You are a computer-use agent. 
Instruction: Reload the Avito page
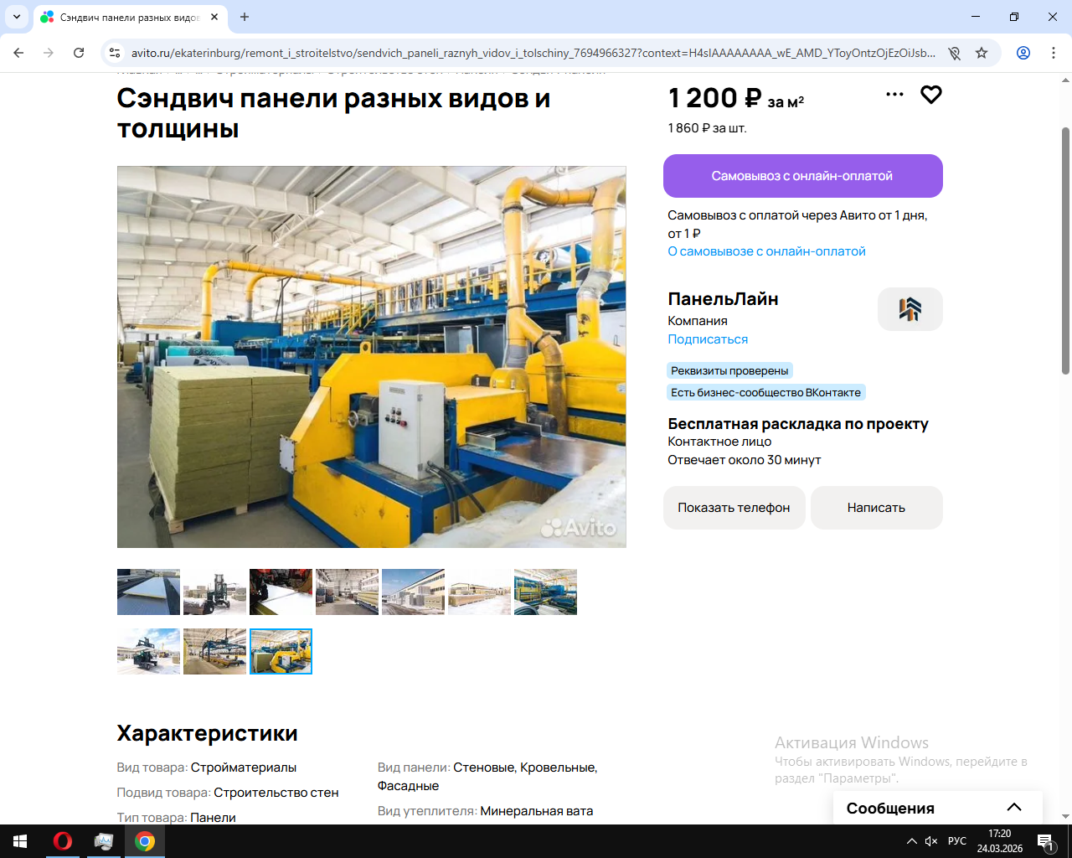click(x=79, y=53)
